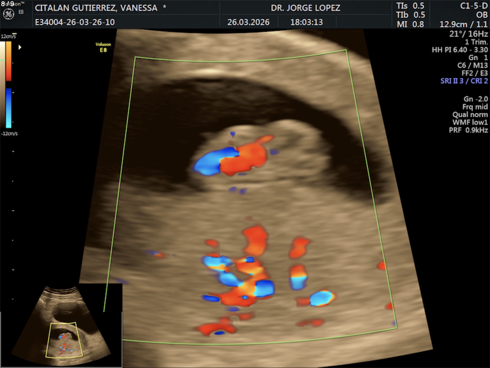The height and width of the screenshot is (368, 490).
Task: Click the exam ID E34004-26-03-26-10
Action: pyautogui.click(x=75, y=22)
